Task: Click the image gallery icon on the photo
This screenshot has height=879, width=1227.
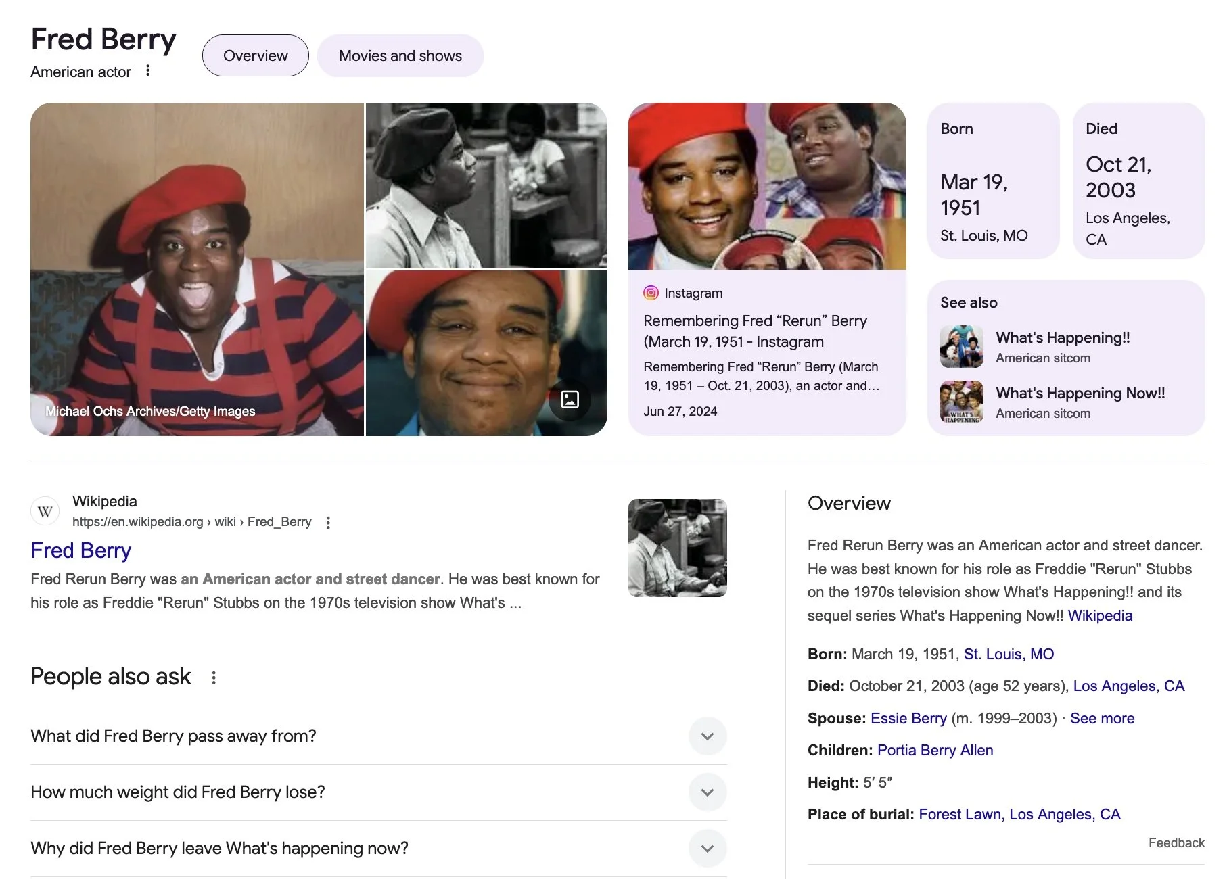Action: tap(570, 400)
